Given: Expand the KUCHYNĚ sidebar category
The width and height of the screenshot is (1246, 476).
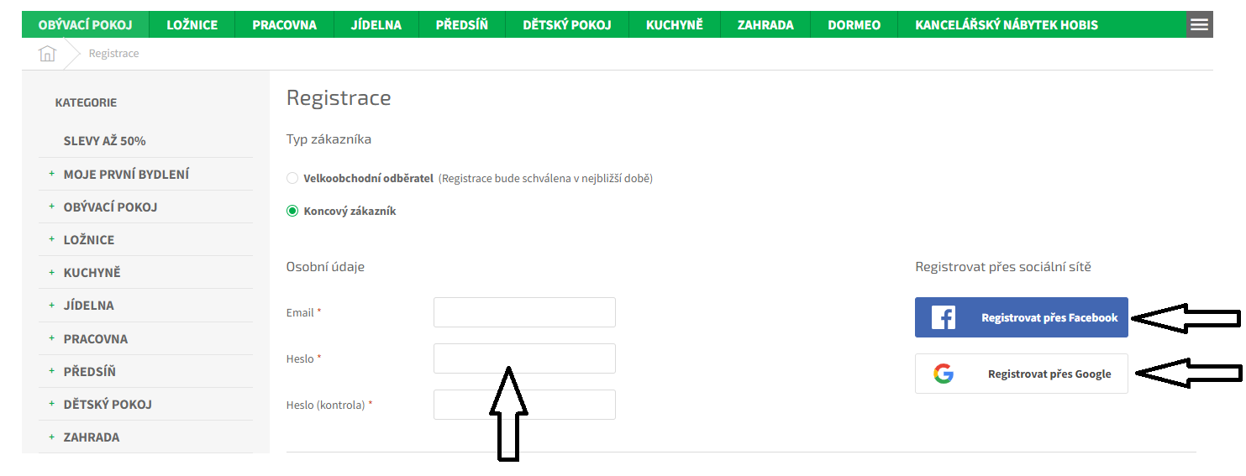Looking at the screenshot, I should tap(51, 273).
